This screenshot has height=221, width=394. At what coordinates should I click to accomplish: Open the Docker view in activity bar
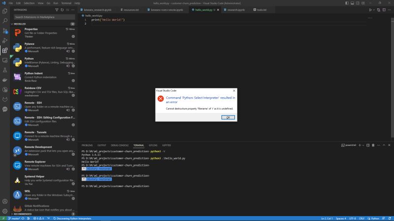point(5,80)
